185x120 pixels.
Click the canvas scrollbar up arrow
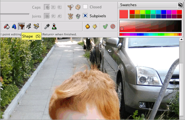click(x=181, y=40)
